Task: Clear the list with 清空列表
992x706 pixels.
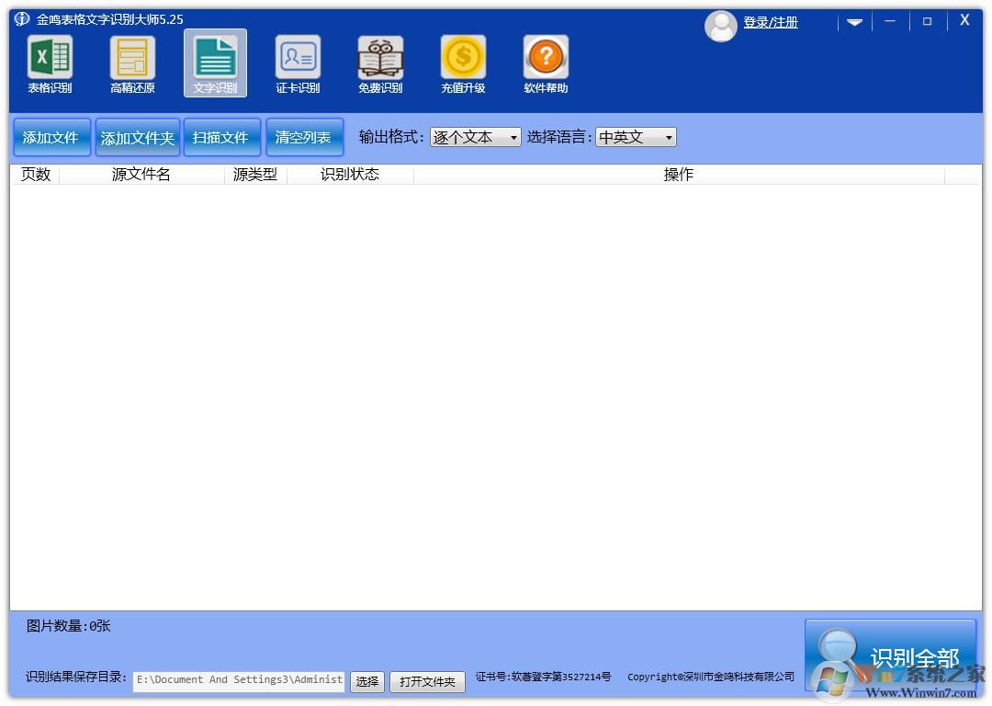Action: tap(304, 136)
